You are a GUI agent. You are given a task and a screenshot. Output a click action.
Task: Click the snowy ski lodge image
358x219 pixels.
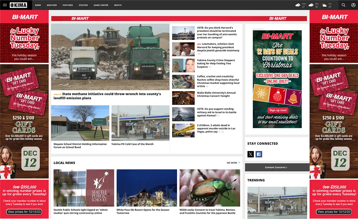click(x=147, y=188)
